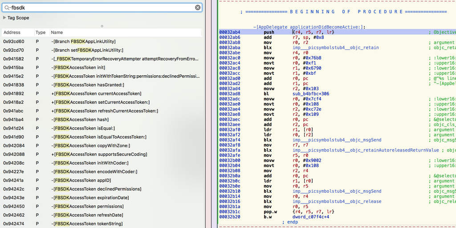This screenshot has width=456, height=228.
Task: Follow the objc_retainAutoreleasedReturnValue stub link
Action: (x=366, y=150)
